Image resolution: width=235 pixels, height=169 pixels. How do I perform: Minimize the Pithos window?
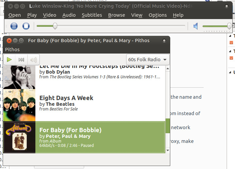15,41
